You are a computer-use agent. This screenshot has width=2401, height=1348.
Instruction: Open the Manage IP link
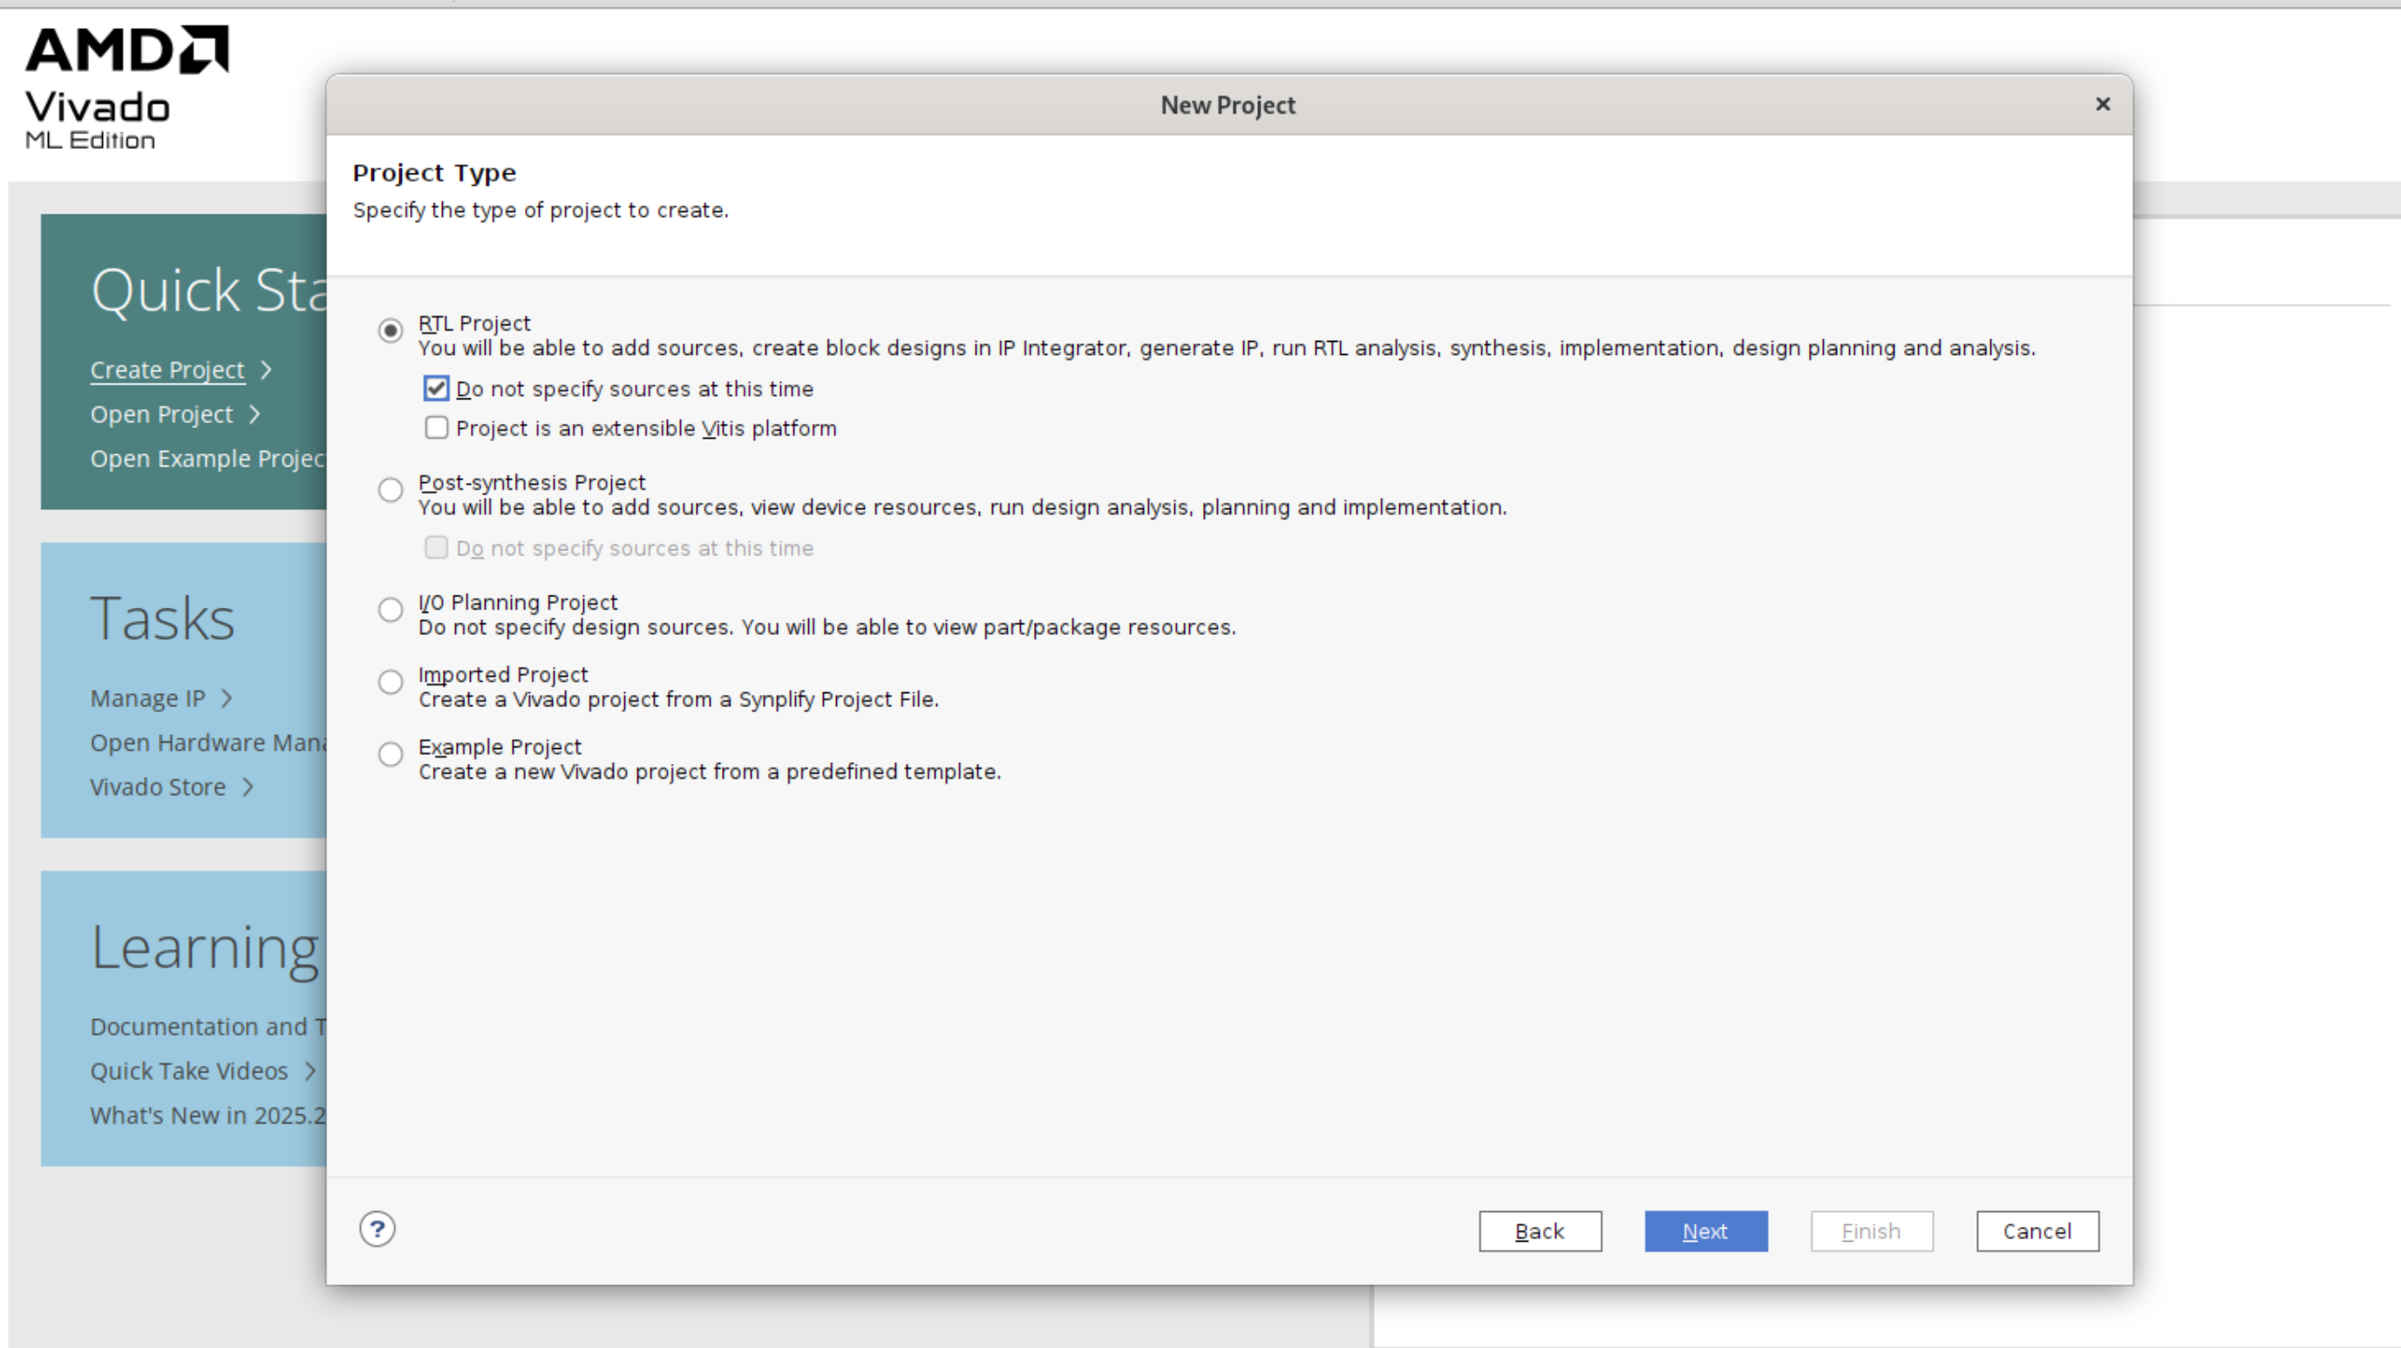click(x=147, y=698)
